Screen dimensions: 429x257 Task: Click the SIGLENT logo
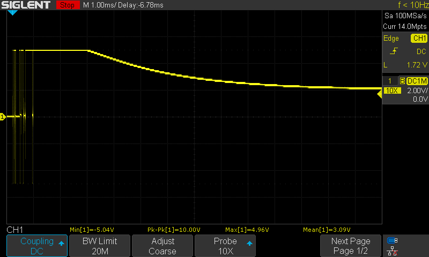pyautogui.click(x=26, y=5)
